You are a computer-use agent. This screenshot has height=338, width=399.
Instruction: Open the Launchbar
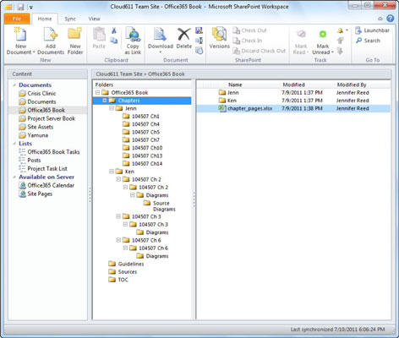click(x=372, y=30)
